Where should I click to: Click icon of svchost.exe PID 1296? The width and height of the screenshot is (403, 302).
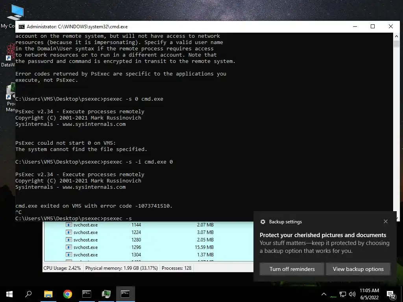[x=68, y=247]
